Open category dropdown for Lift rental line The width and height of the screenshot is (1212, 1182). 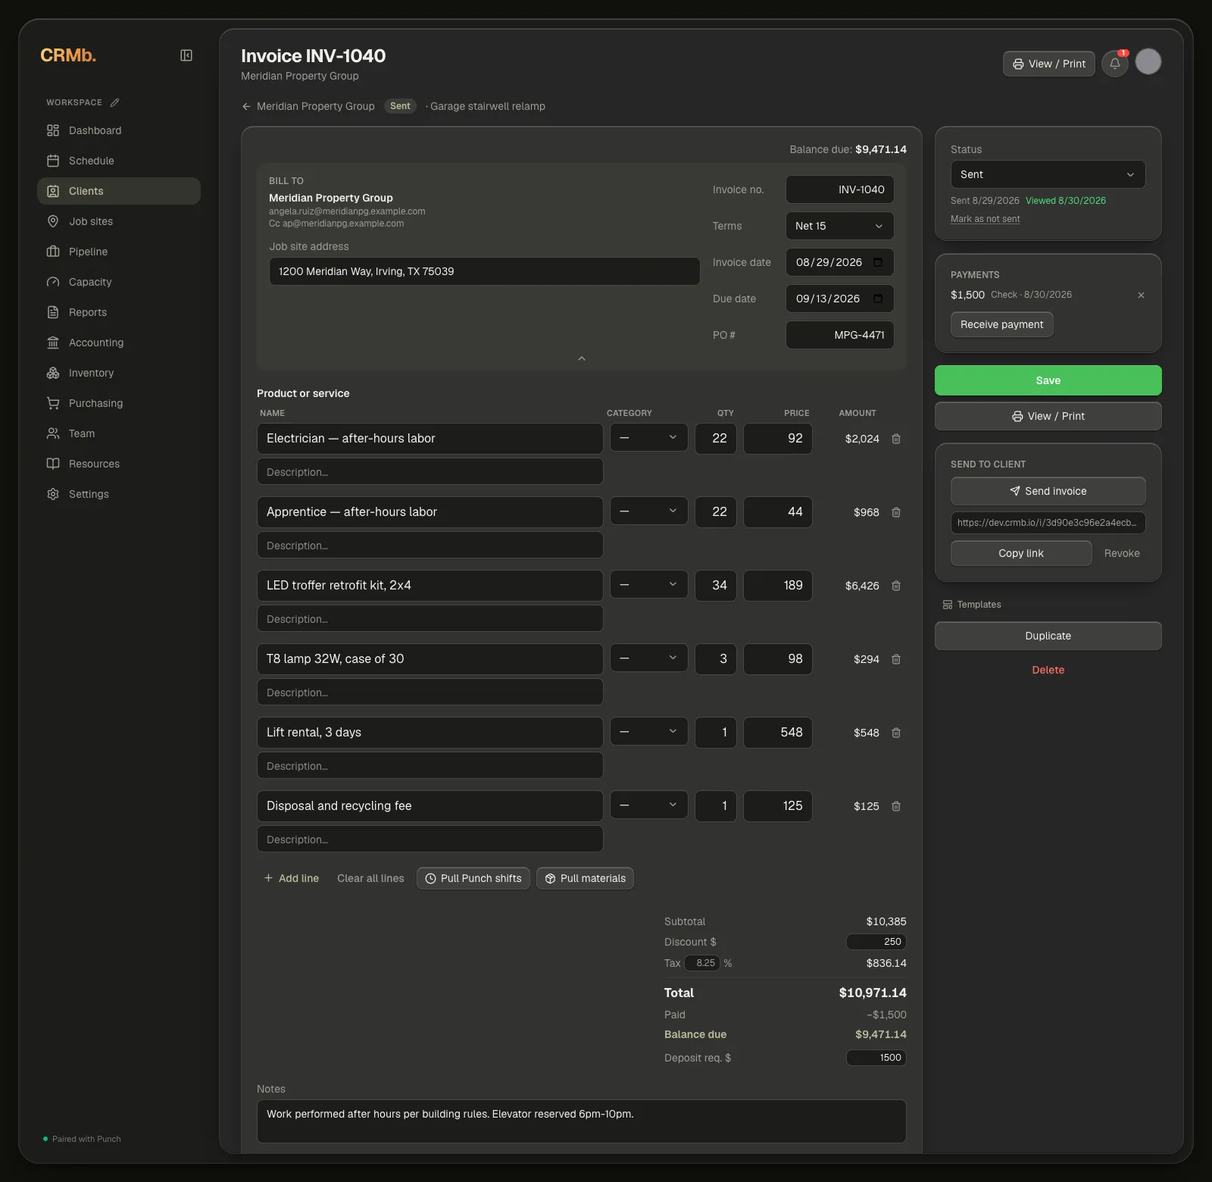(x=649, y=731)
